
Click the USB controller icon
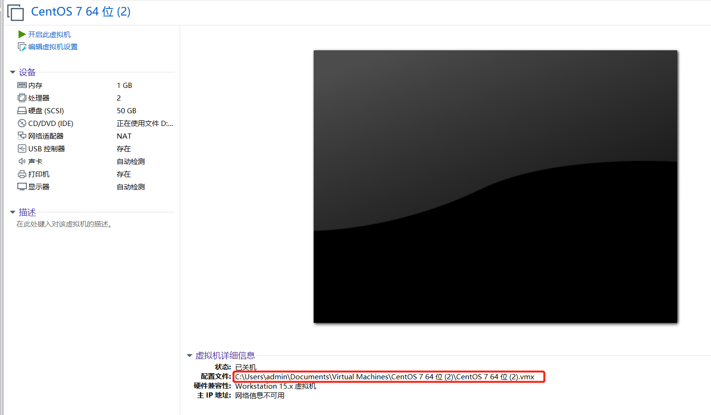(22, 149)
